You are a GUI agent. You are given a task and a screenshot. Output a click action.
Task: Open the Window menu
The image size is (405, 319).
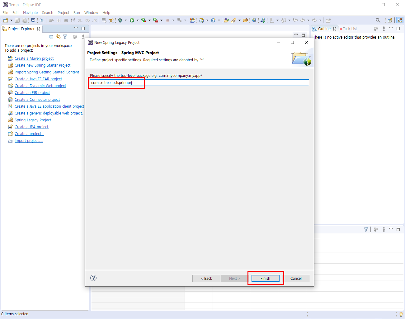pyautogui.click(x=91, y=12)
